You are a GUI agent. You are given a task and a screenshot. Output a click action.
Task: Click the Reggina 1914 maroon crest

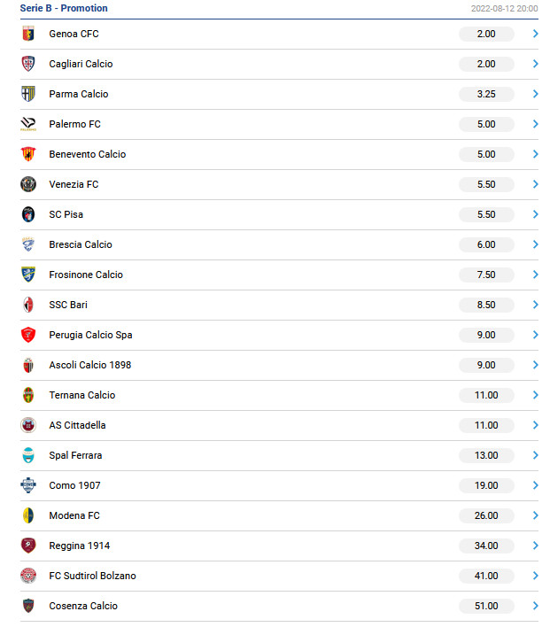[28, 546]
